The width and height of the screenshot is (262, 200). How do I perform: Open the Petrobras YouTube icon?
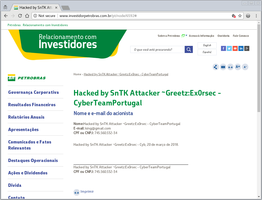point(235,48)
